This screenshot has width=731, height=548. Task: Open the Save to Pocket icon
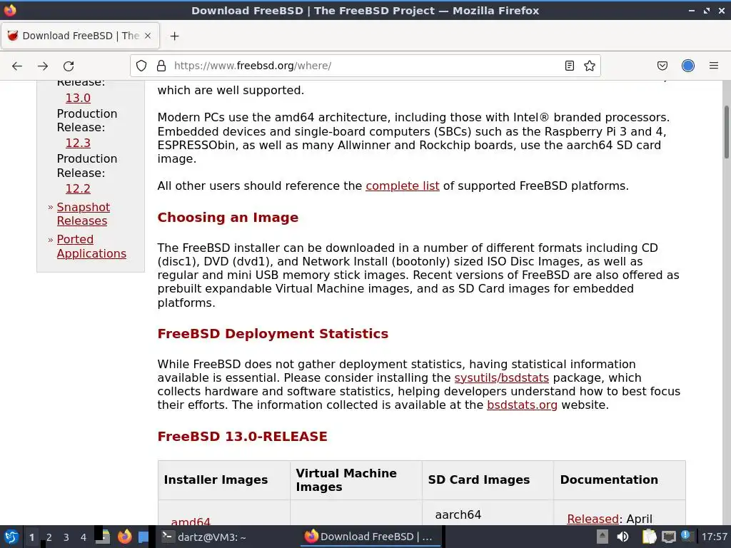coord(662,66)
